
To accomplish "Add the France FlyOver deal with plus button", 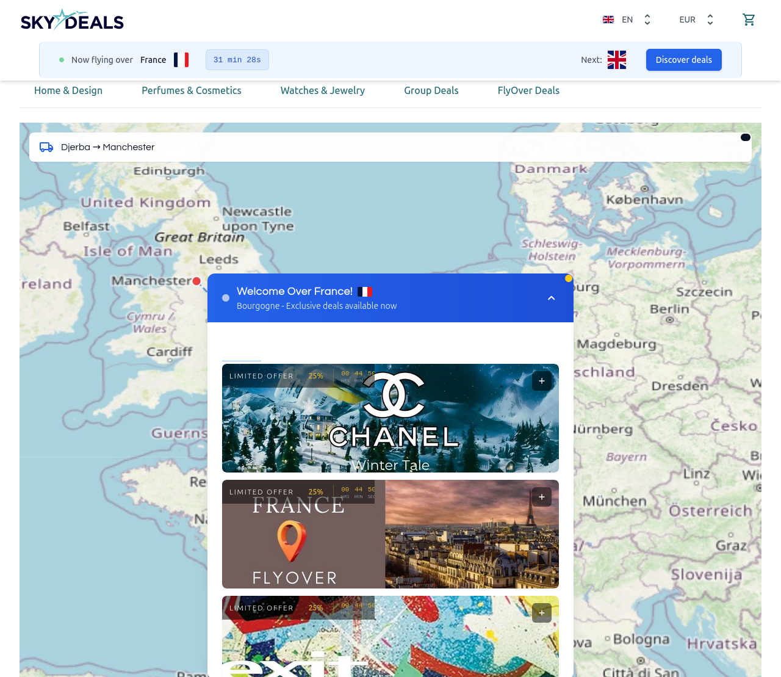I will pos(541,496).
